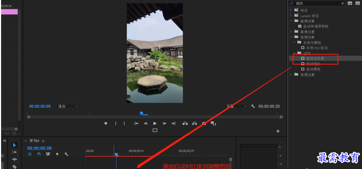
Task: Toggle insert sequences as nests option
Action: 30,154
